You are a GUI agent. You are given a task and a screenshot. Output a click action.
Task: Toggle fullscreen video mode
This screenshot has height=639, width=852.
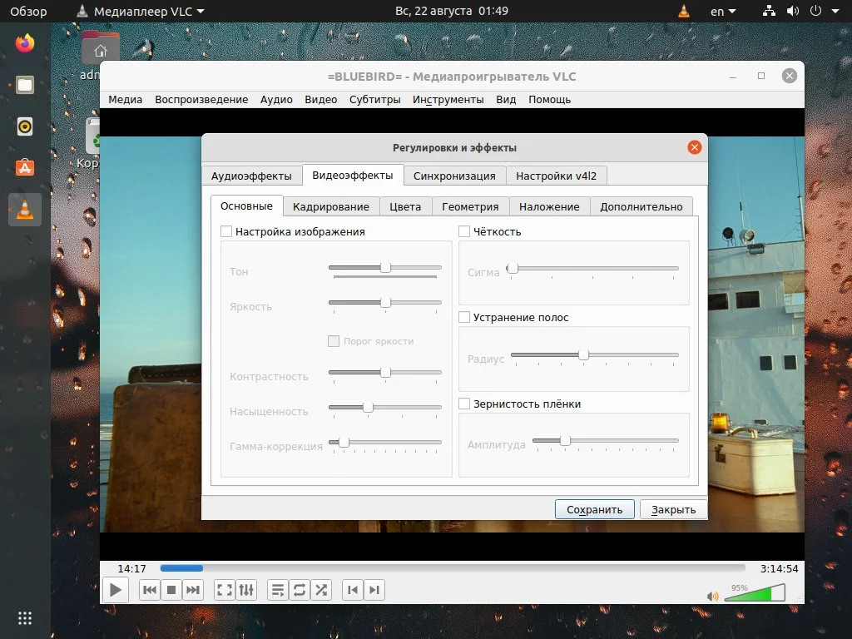point(223,589)
